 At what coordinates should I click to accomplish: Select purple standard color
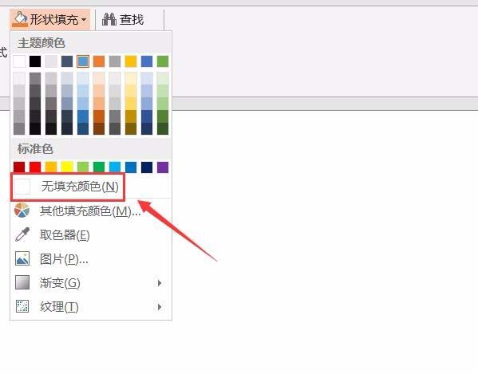[163, 167]
